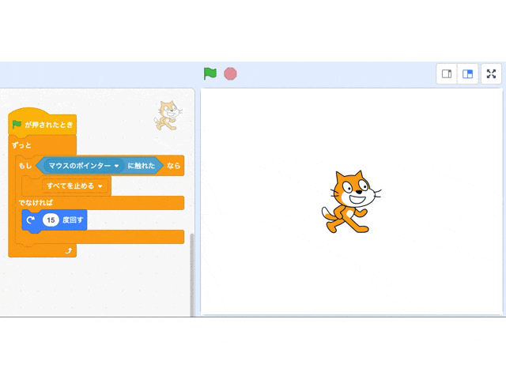The image size is (506, 379).
Task: Click the red stop sign button
Action: [x=230, y=73]
